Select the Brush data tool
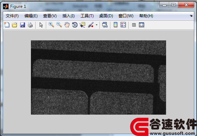 [91, 25]
